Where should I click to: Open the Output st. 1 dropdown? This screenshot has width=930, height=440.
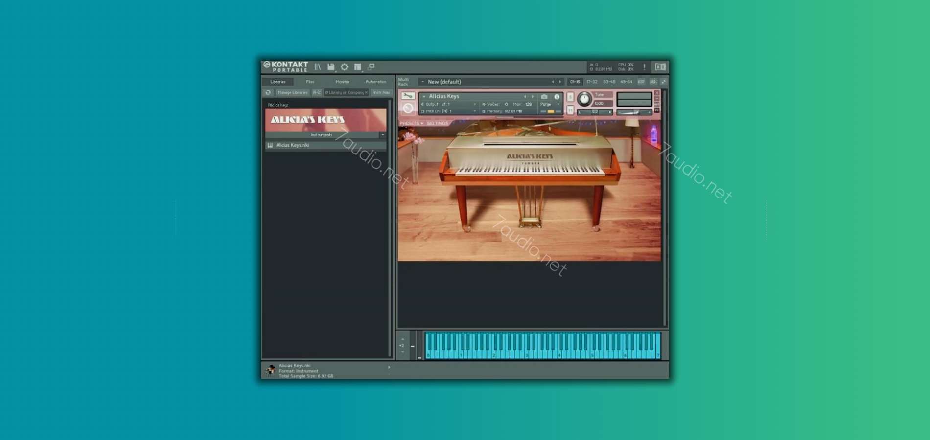pos(448,104)
